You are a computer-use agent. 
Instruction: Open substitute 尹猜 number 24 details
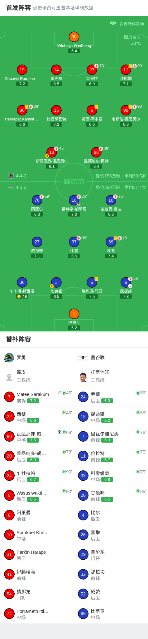coord(111,397)
